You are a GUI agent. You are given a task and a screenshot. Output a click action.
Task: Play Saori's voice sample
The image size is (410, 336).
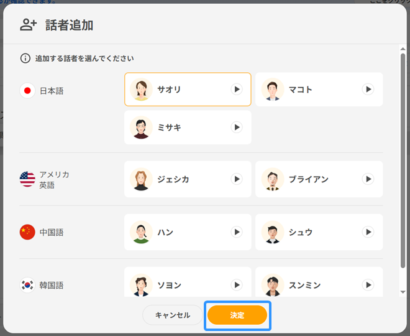[x=237, y=90]
